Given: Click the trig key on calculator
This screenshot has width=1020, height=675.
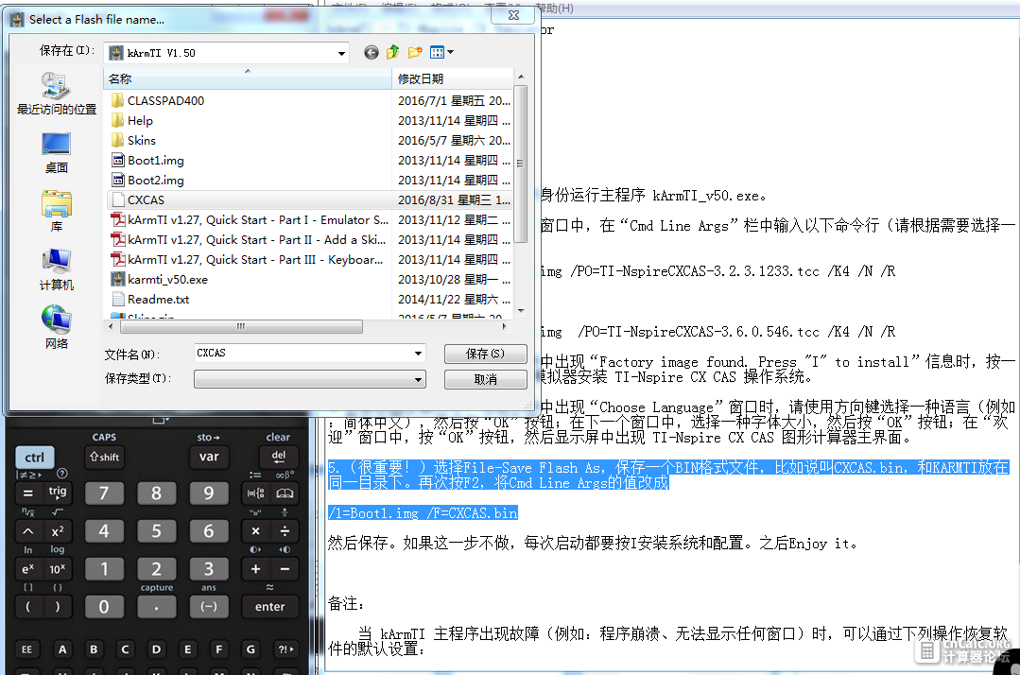Looking at the screenshot, I should (58, 493).
